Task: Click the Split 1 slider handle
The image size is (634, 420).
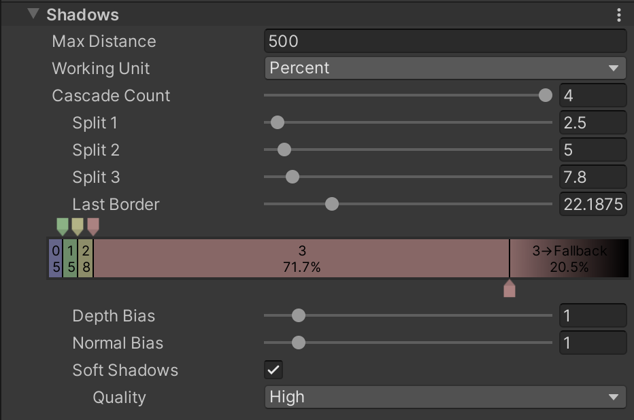Action: pyautogui.click(x=277, y=123)
